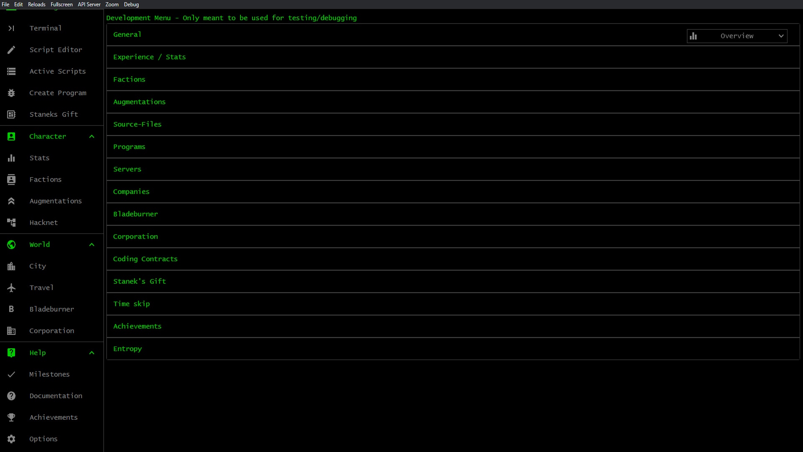Open the Terminal from the sidebar
Viewport: 803px width, 452px height.
(11, 28)
